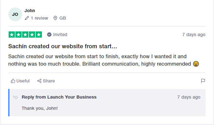
Task: Click the location pin icon
Action: pyautogui.click(x=55, y=18)
